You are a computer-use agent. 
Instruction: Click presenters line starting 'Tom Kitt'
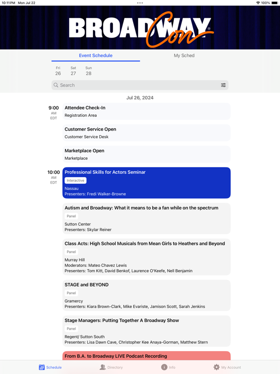coord(128,271)
